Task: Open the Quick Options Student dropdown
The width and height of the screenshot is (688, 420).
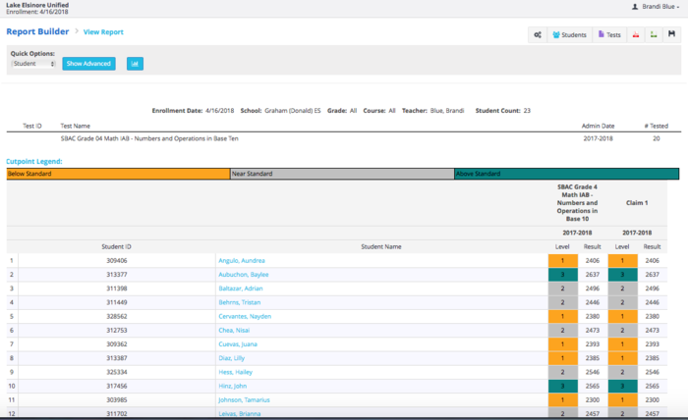Action: (33, 64)
